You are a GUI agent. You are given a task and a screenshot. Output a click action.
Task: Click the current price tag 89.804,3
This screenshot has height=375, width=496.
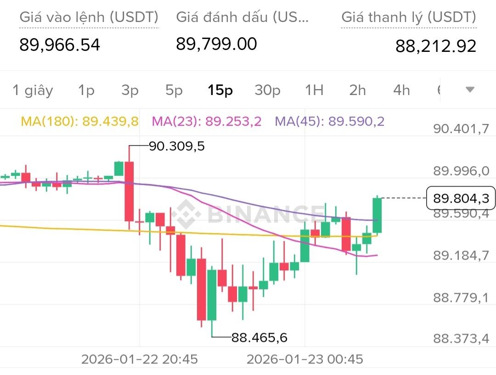(x=461, y=198)
